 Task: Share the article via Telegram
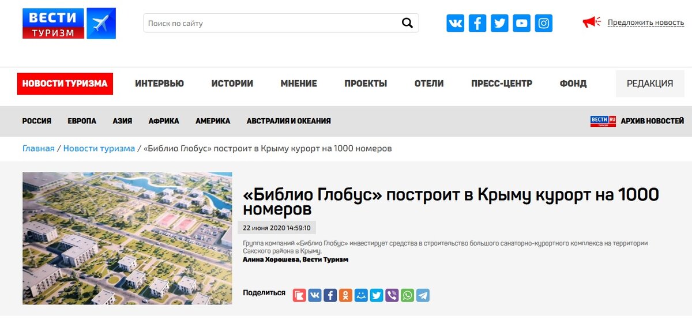(x=423, y=295)
